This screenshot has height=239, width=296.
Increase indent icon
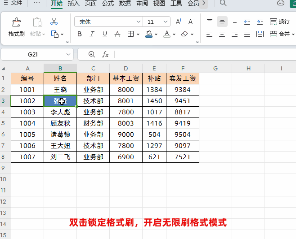260,22
